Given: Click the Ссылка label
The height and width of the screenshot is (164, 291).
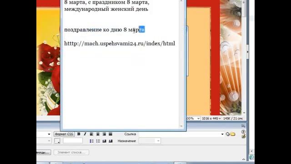Looking at the screenshot, I should [x=130, y=134].
